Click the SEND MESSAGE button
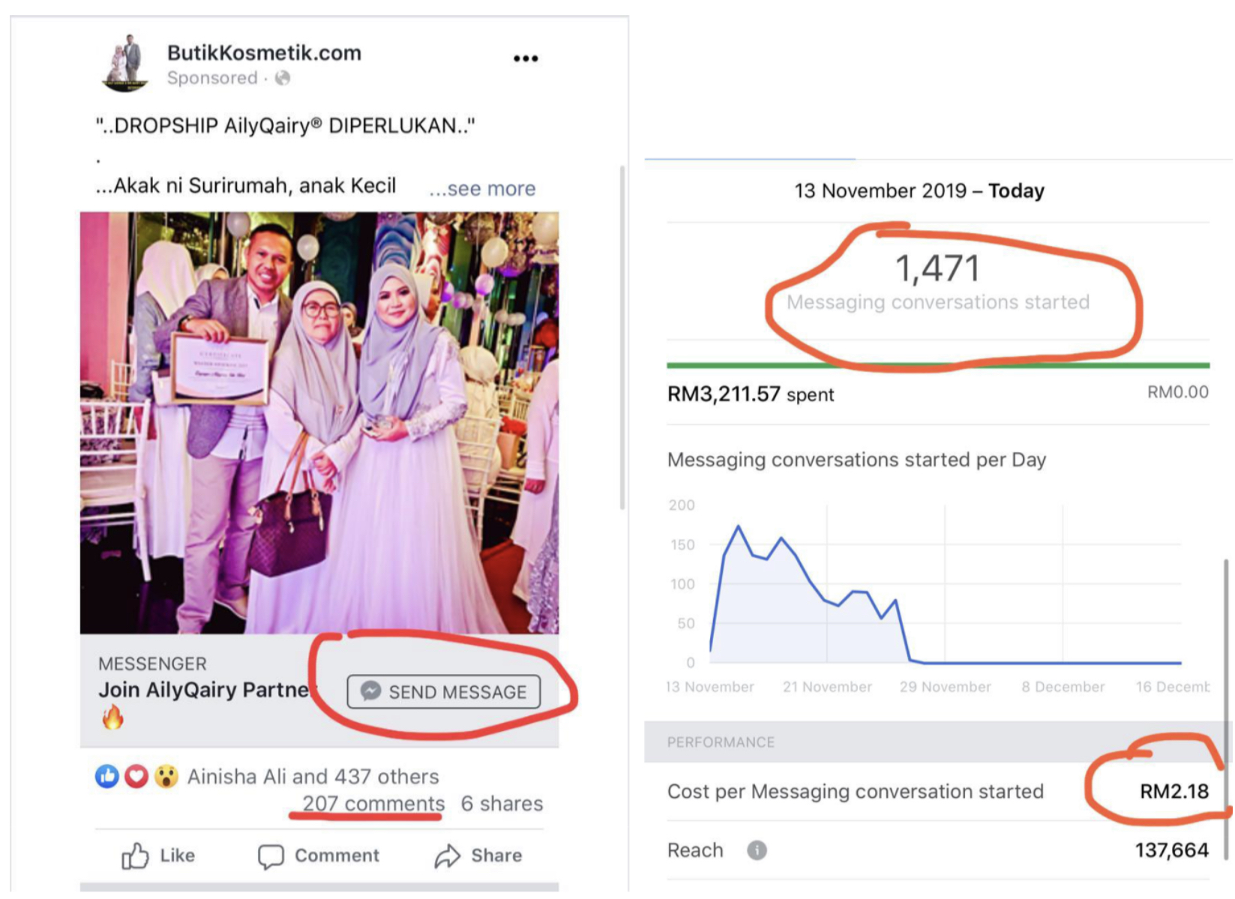1235x899 pixels. pyautogui.click(x=443, y=691)
